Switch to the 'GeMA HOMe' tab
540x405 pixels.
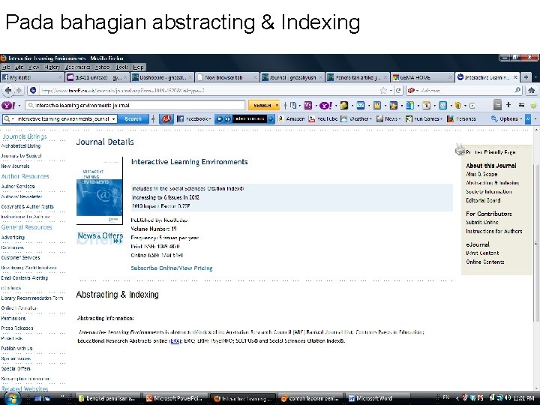(421, 77)
